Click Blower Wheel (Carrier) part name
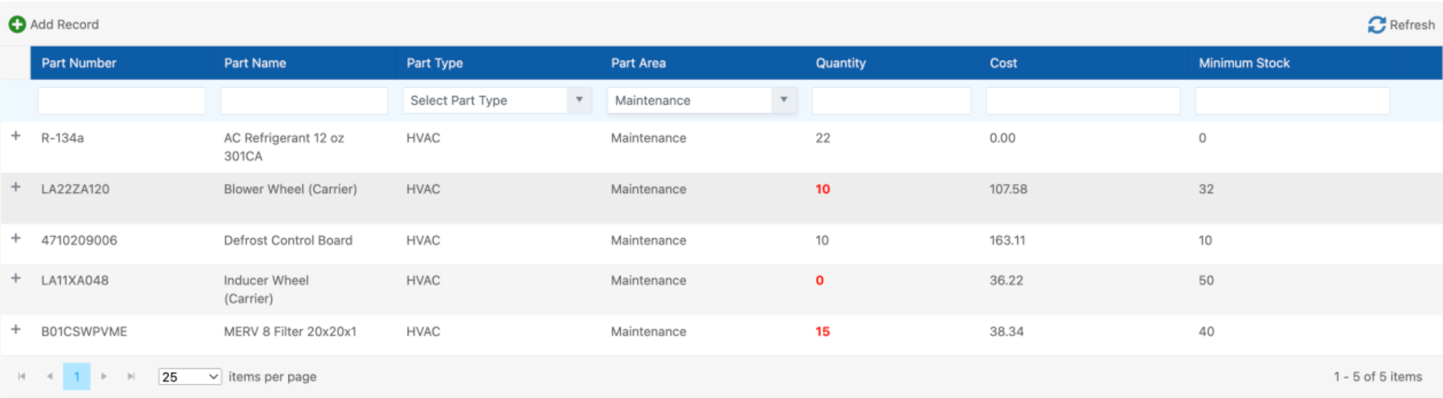 (290, 189)
